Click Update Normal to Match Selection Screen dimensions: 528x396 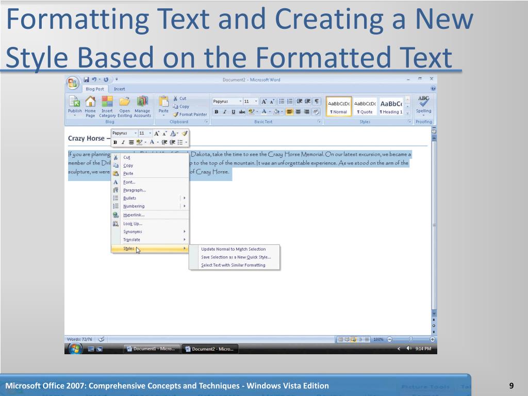234,249
